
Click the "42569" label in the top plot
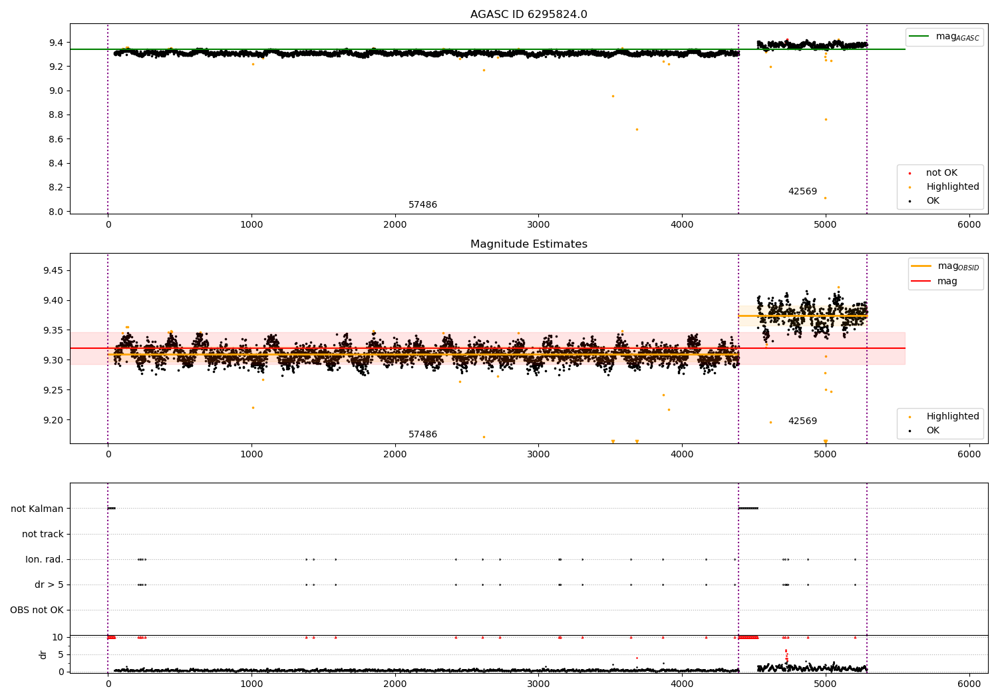[x=802, y=192]
